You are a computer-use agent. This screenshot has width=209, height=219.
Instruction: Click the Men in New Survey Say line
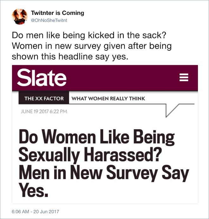pyautogui.click(x=104, y=173)
